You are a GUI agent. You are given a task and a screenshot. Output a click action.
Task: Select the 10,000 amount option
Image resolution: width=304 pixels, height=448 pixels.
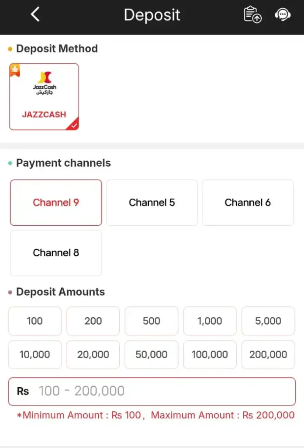click(35, 355)
